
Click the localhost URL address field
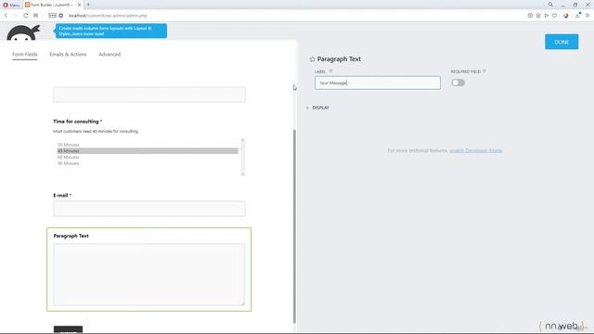pos(108,16)
